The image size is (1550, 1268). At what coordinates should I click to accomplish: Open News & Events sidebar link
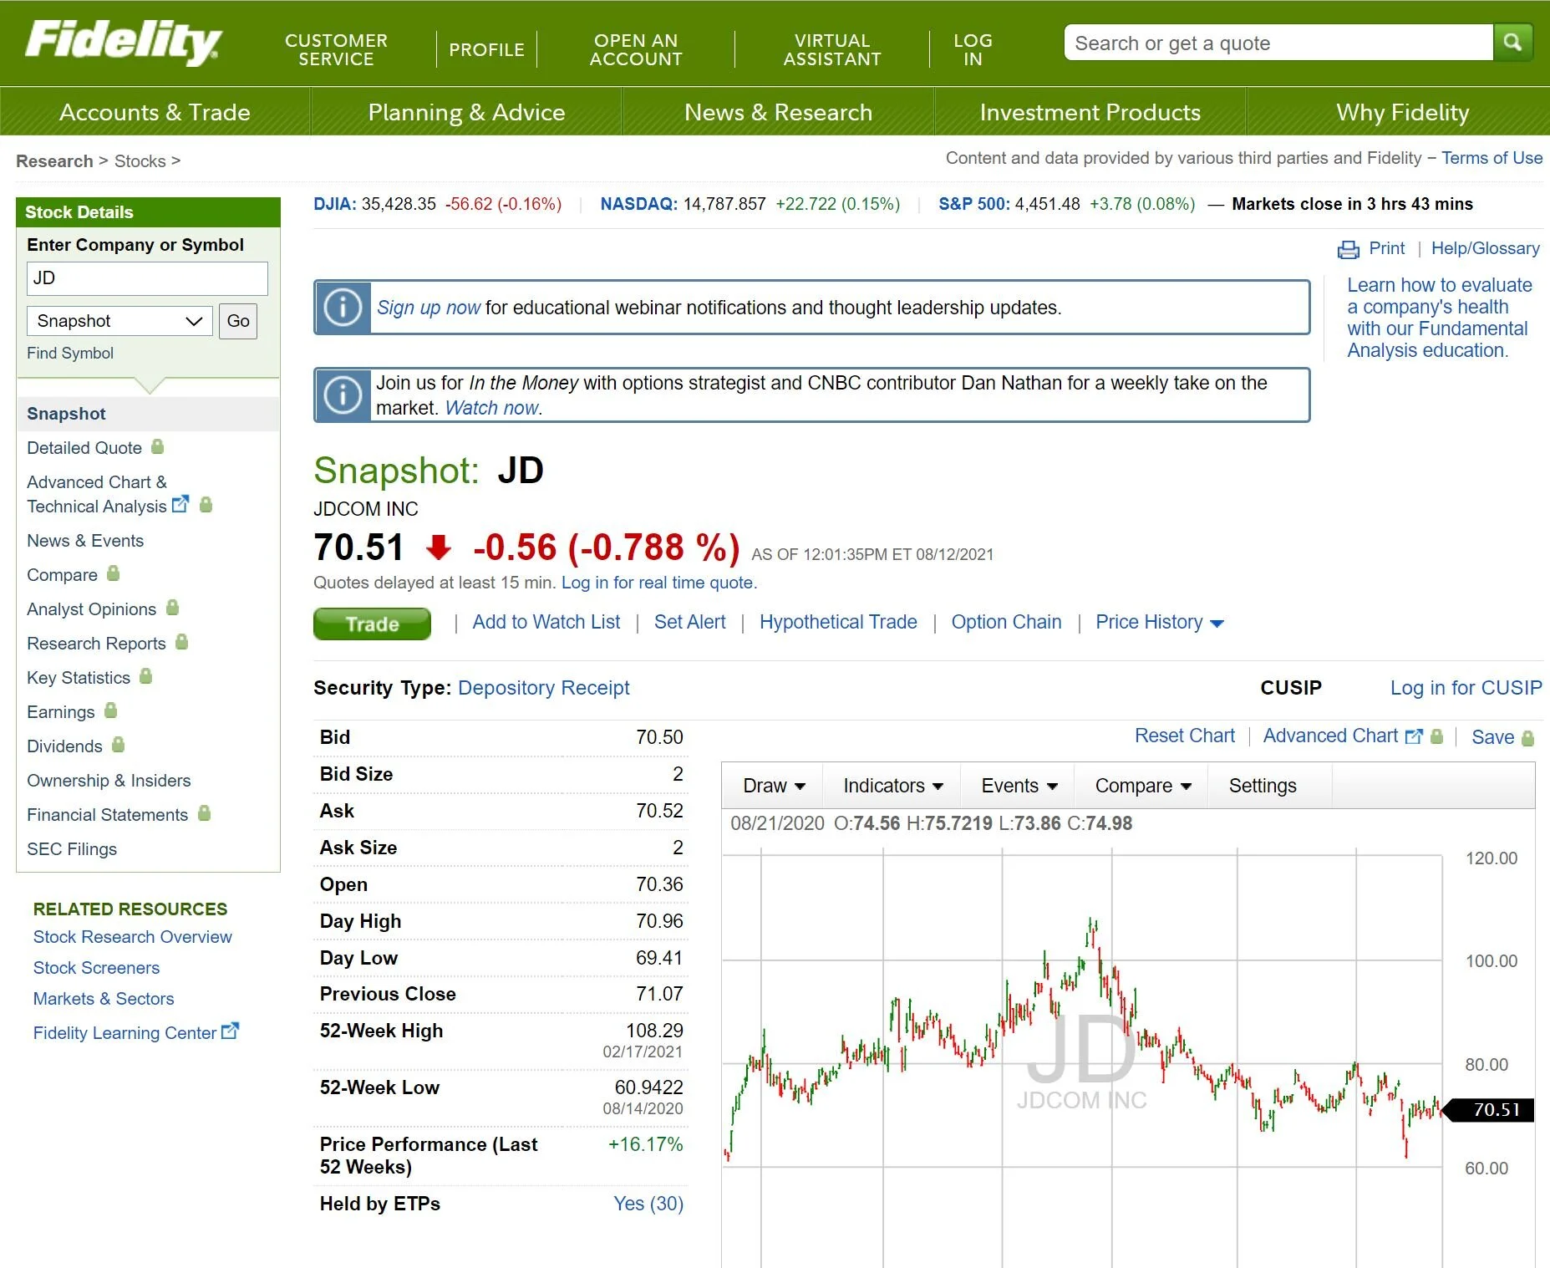(85, 541)
